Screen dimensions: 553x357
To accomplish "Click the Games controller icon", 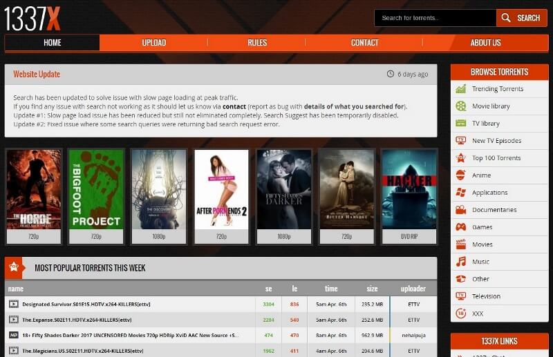I will pos(460,227).
